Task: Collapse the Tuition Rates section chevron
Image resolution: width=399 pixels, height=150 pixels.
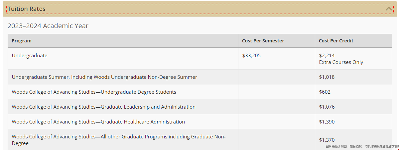Action: point(389,9)
